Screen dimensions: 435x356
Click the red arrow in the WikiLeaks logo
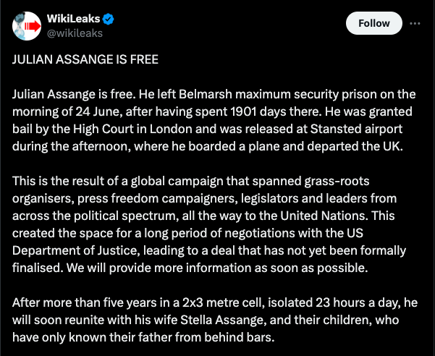[33, 26]
